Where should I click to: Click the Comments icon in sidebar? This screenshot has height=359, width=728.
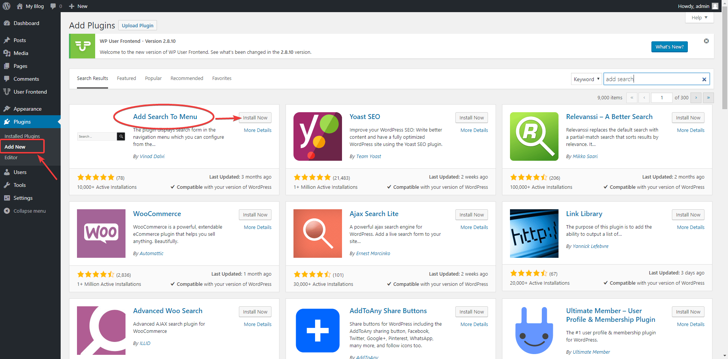7,79
